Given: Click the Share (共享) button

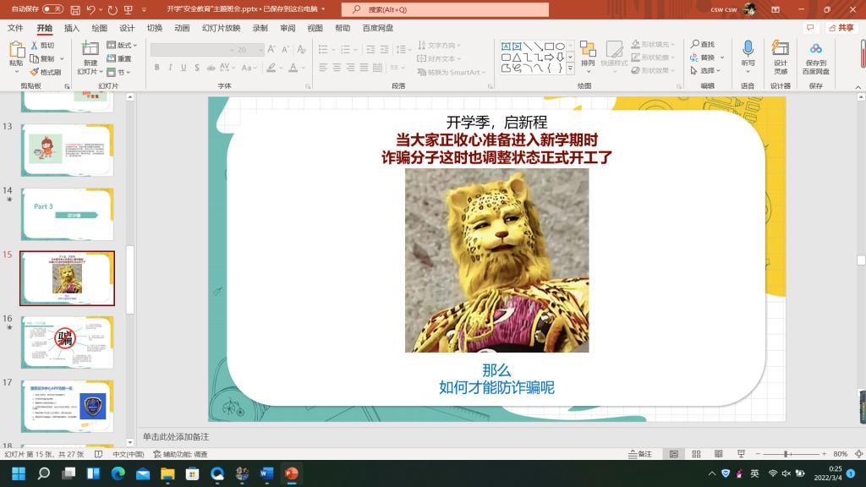Looking at the screenshot, I should 842,28.
